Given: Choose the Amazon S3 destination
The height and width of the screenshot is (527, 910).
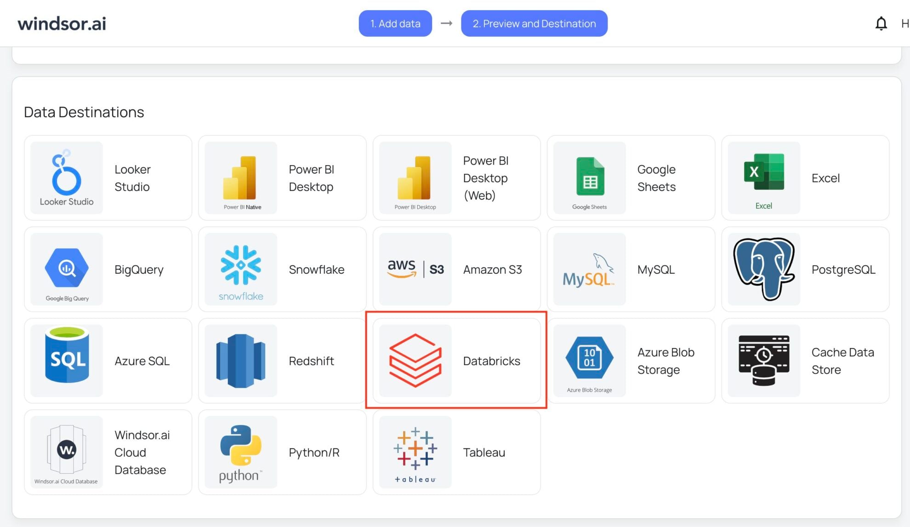Looking at the screenshot, I should (414, 269).
